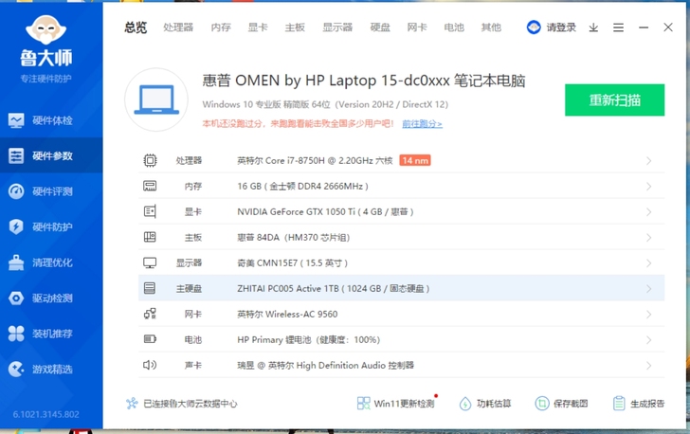Screen dimensions: 690x434
Task: Click HP Primary battery health text
Action: 308,339
